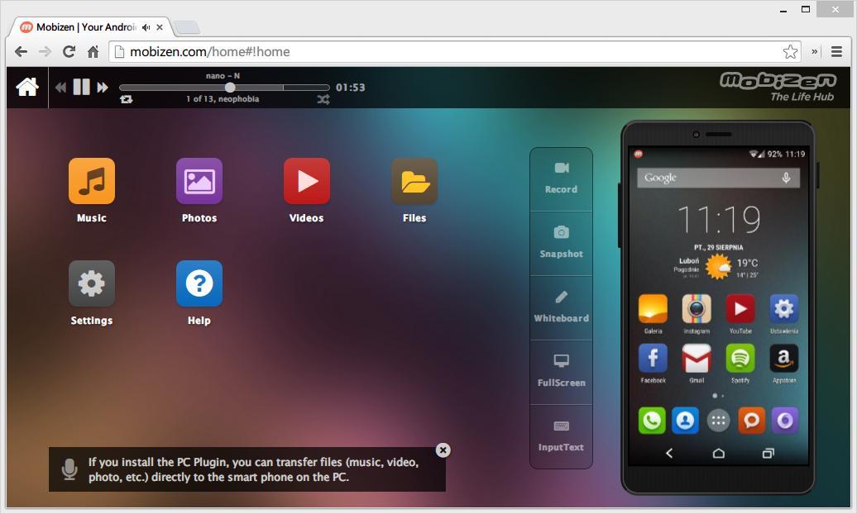Go back in browser history

click(x=21, y=52)
